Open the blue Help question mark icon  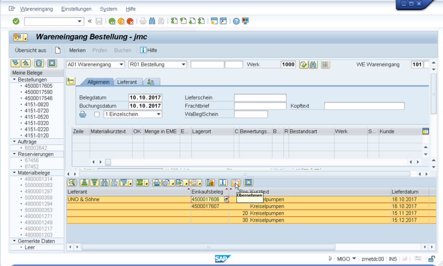click(236, 21)
